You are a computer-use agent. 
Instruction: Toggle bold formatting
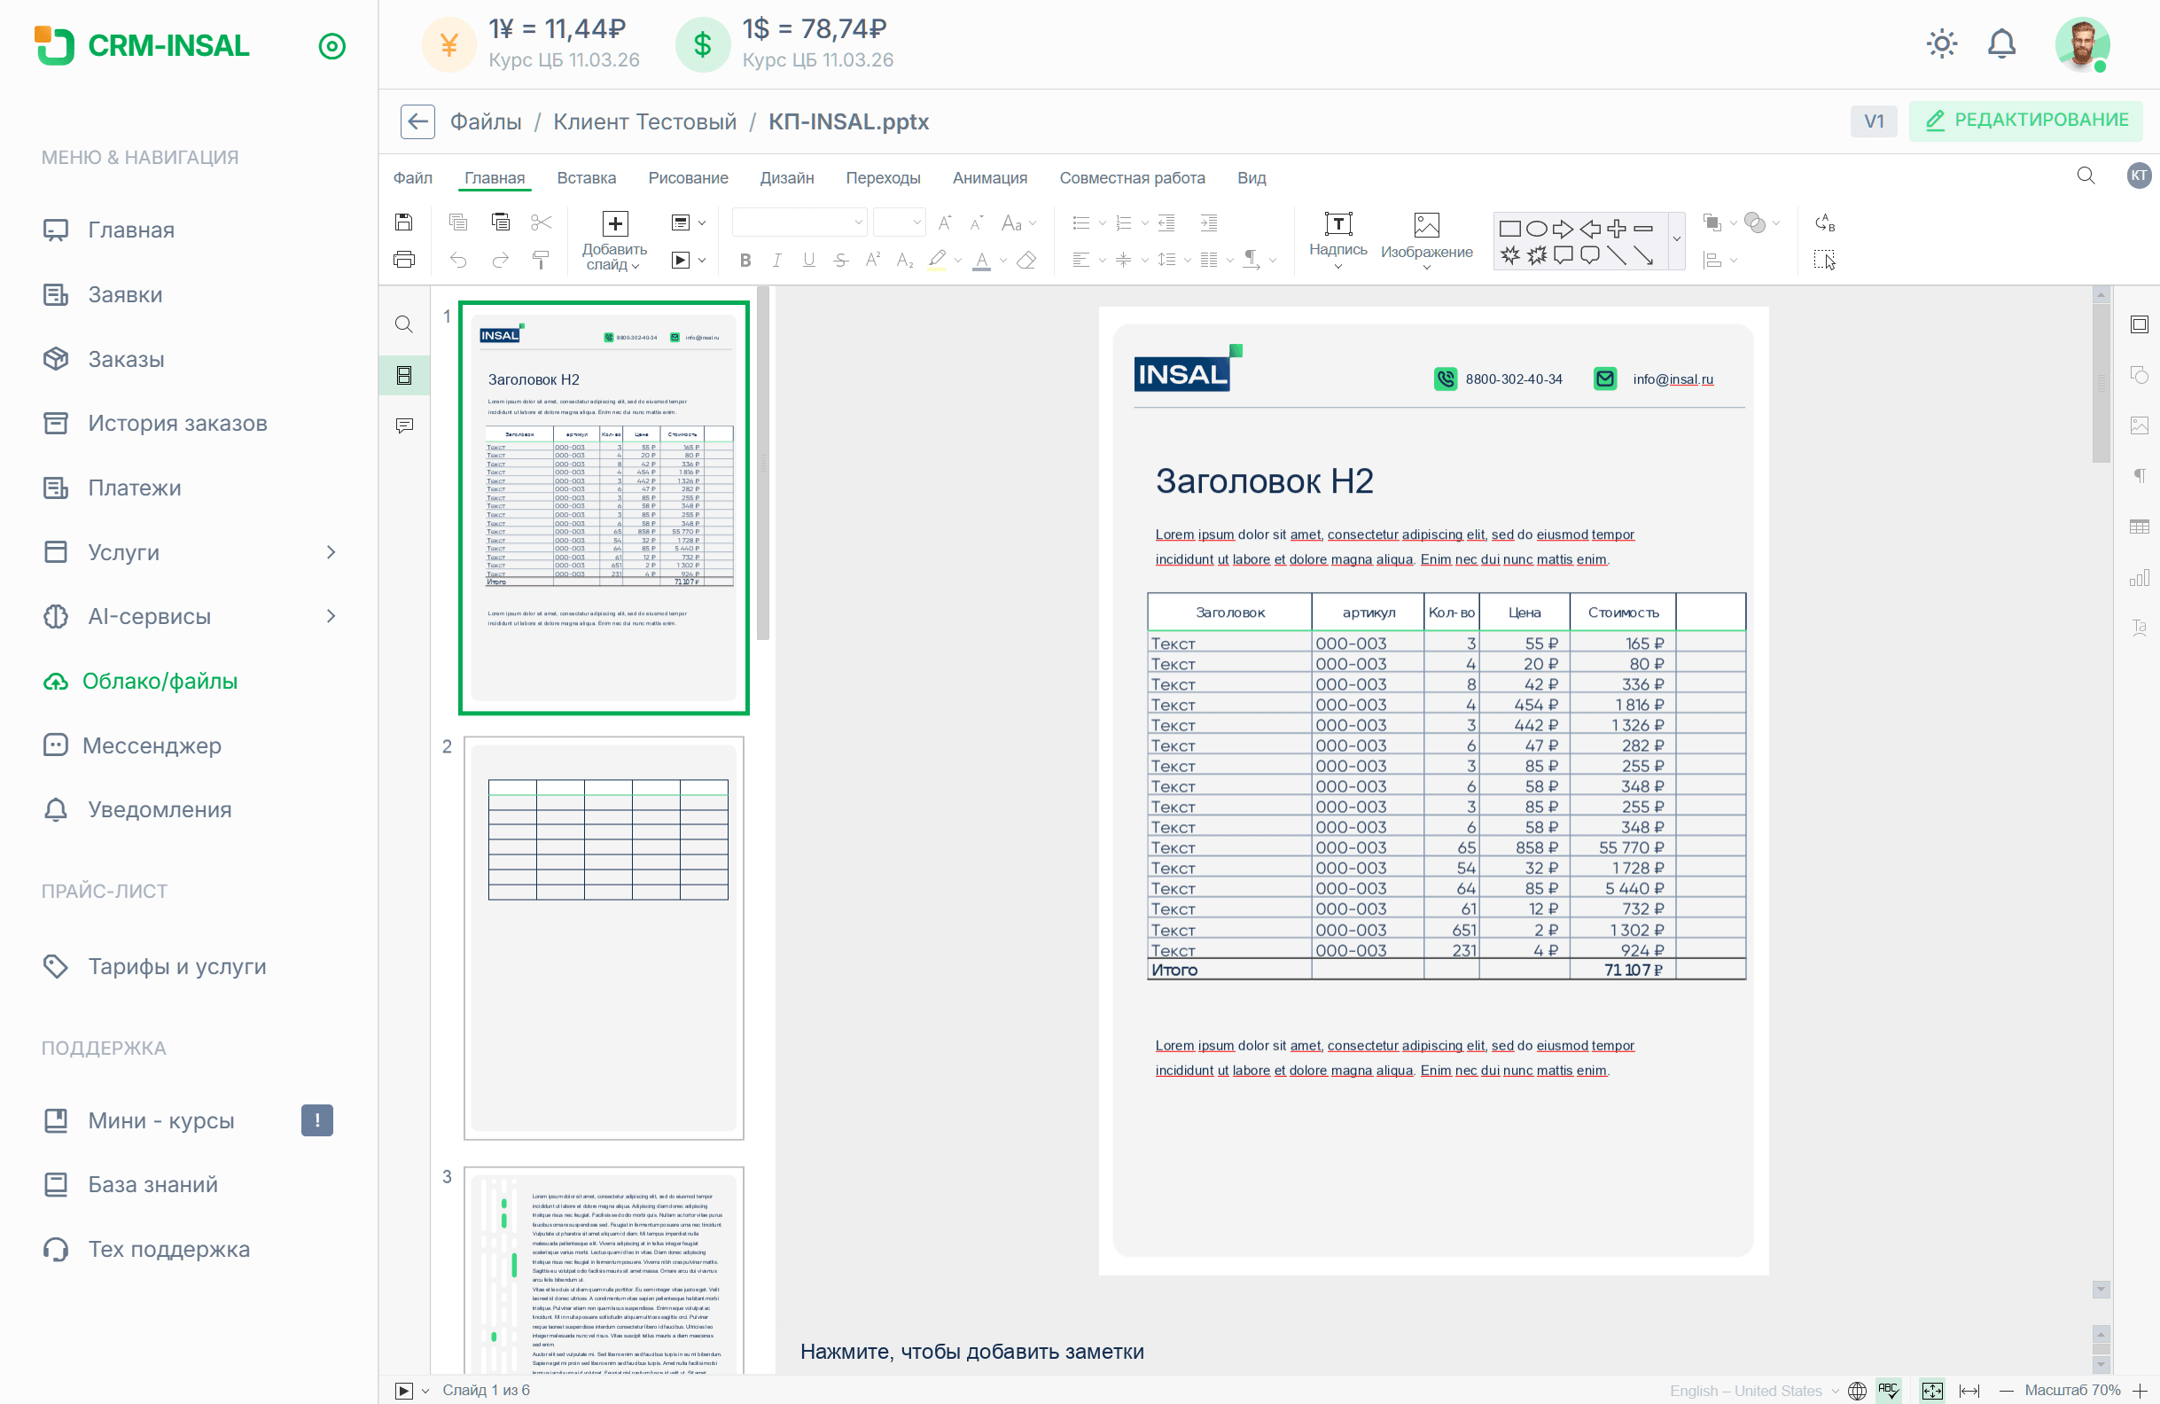click(x=745, y=261)
